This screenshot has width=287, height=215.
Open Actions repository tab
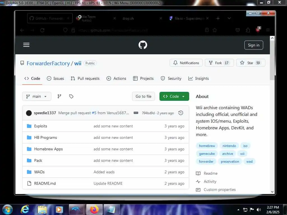(x=116, y=78)
